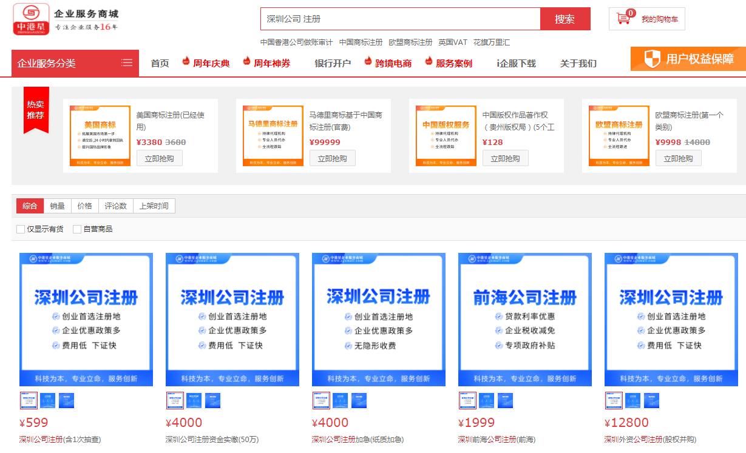Screen dimensions: 746x453
Task: Select second small thumbnail under ¥599 product
Action: click(x=47, y=400)
